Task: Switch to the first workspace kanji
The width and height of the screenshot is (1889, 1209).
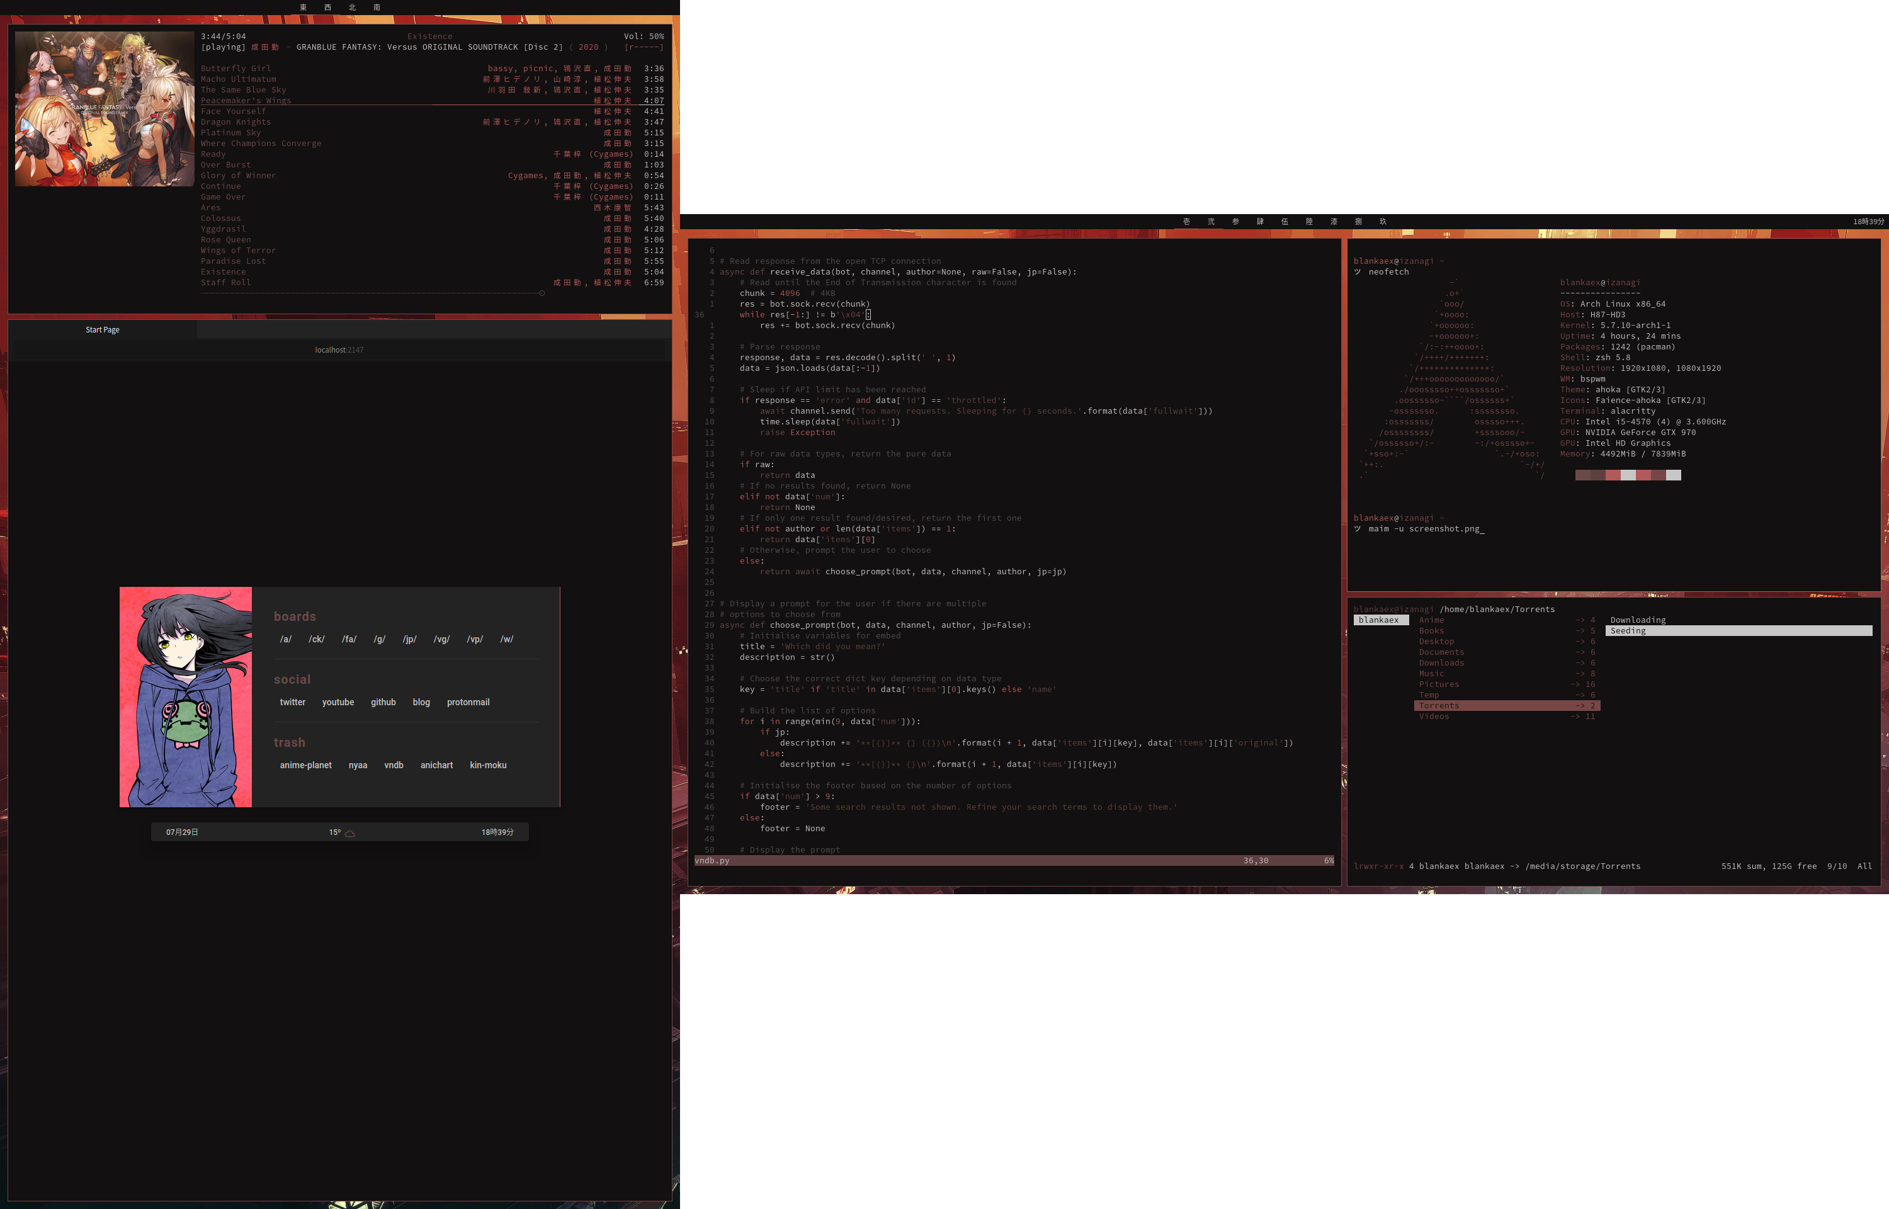Action: click(1186, 222)
